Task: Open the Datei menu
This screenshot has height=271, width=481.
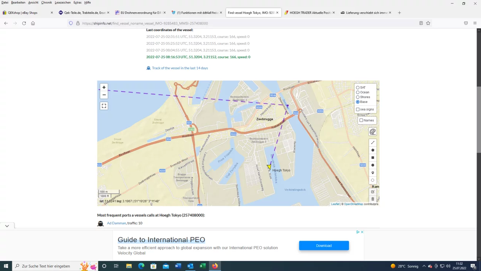Action: click(5, 3)
